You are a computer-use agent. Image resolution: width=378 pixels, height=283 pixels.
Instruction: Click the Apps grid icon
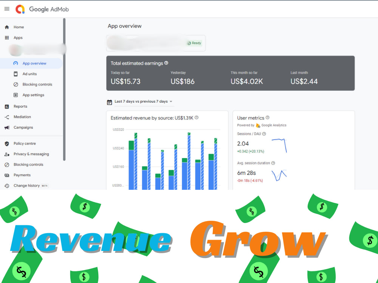point(7,38)
